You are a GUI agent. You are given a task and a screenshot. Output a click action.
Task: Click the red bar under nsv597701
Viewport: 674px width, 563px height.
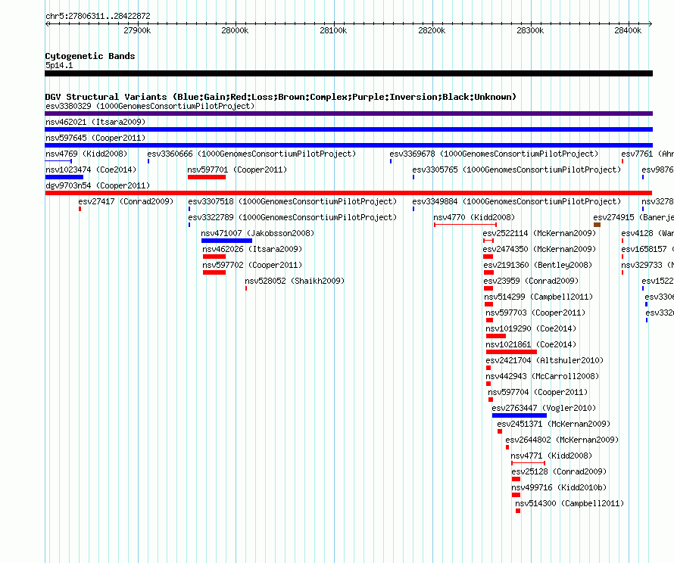point(207,177)
